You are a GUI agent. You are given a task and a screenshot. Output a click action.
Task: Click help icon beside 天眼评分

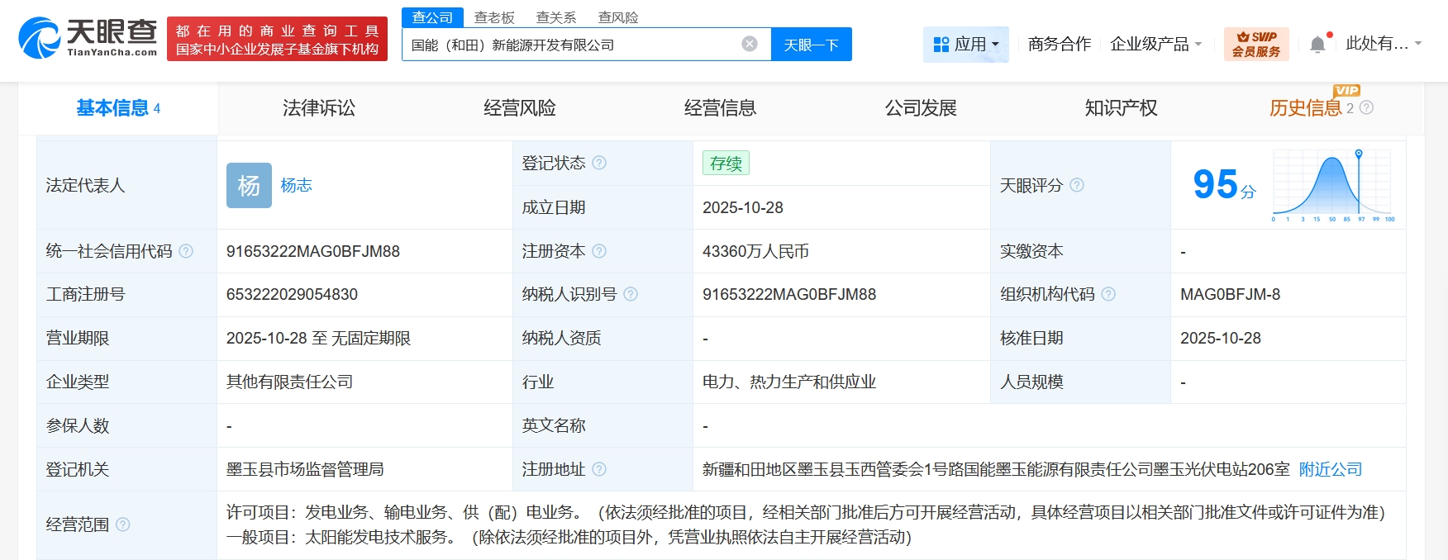click(x=1077, y=185)
